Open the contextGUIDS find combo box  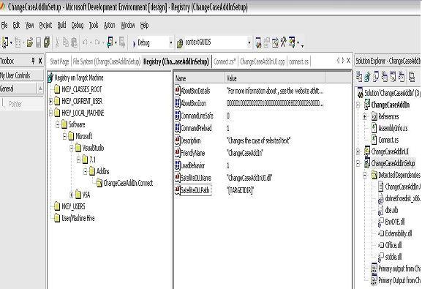coord(249,43)
